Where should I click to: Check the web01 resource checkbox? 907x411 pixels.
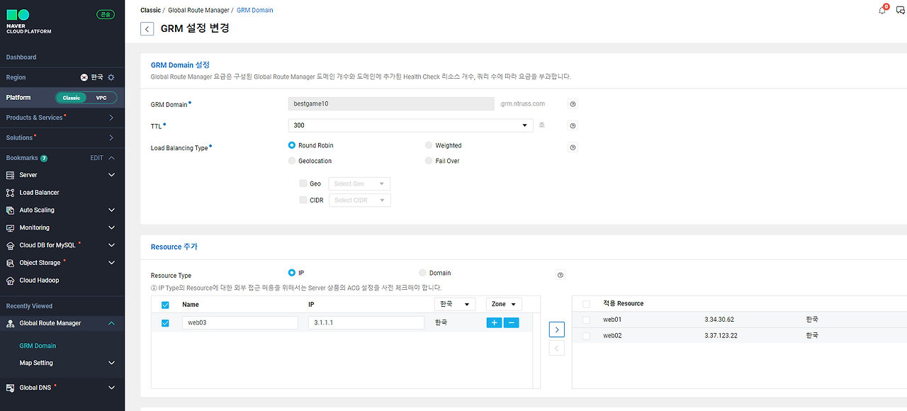[586, 320]
